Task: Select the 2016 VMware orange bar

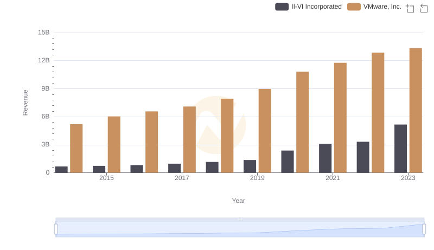Action: tap(152, 142)
